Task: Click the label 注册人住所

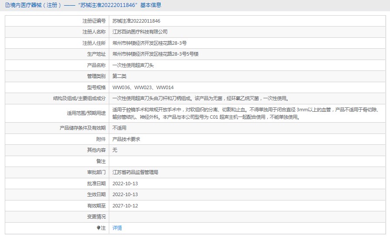Action: click(94, 43)
